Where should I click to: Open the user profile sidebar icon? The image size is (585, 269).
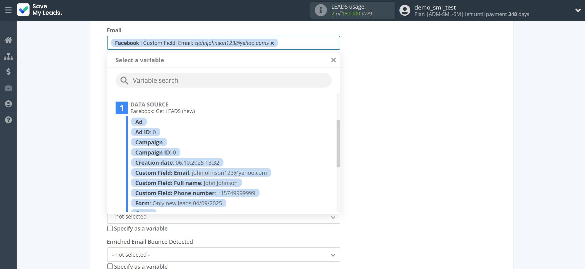pos(8,104)
